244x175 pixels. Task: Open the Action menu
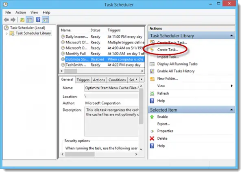(x=20, y=13)
